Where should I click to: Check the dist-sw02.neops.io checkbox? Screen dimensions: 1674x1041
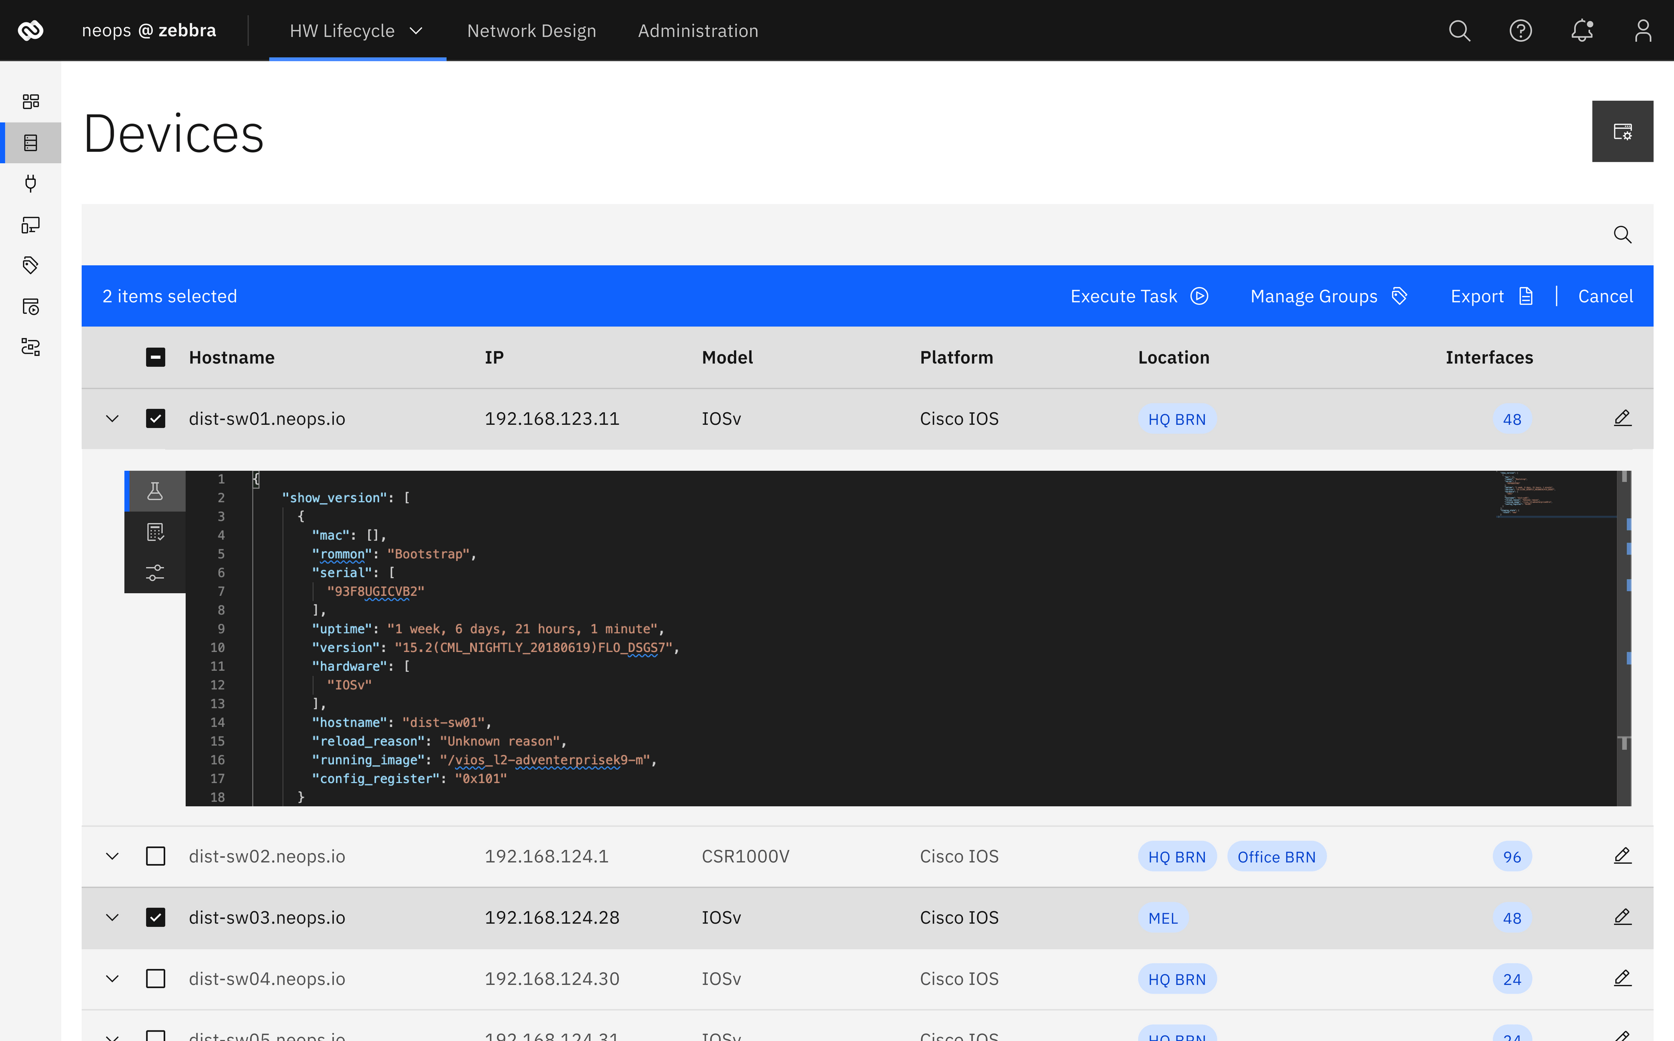pyautogui.click(x=155, y=856)
